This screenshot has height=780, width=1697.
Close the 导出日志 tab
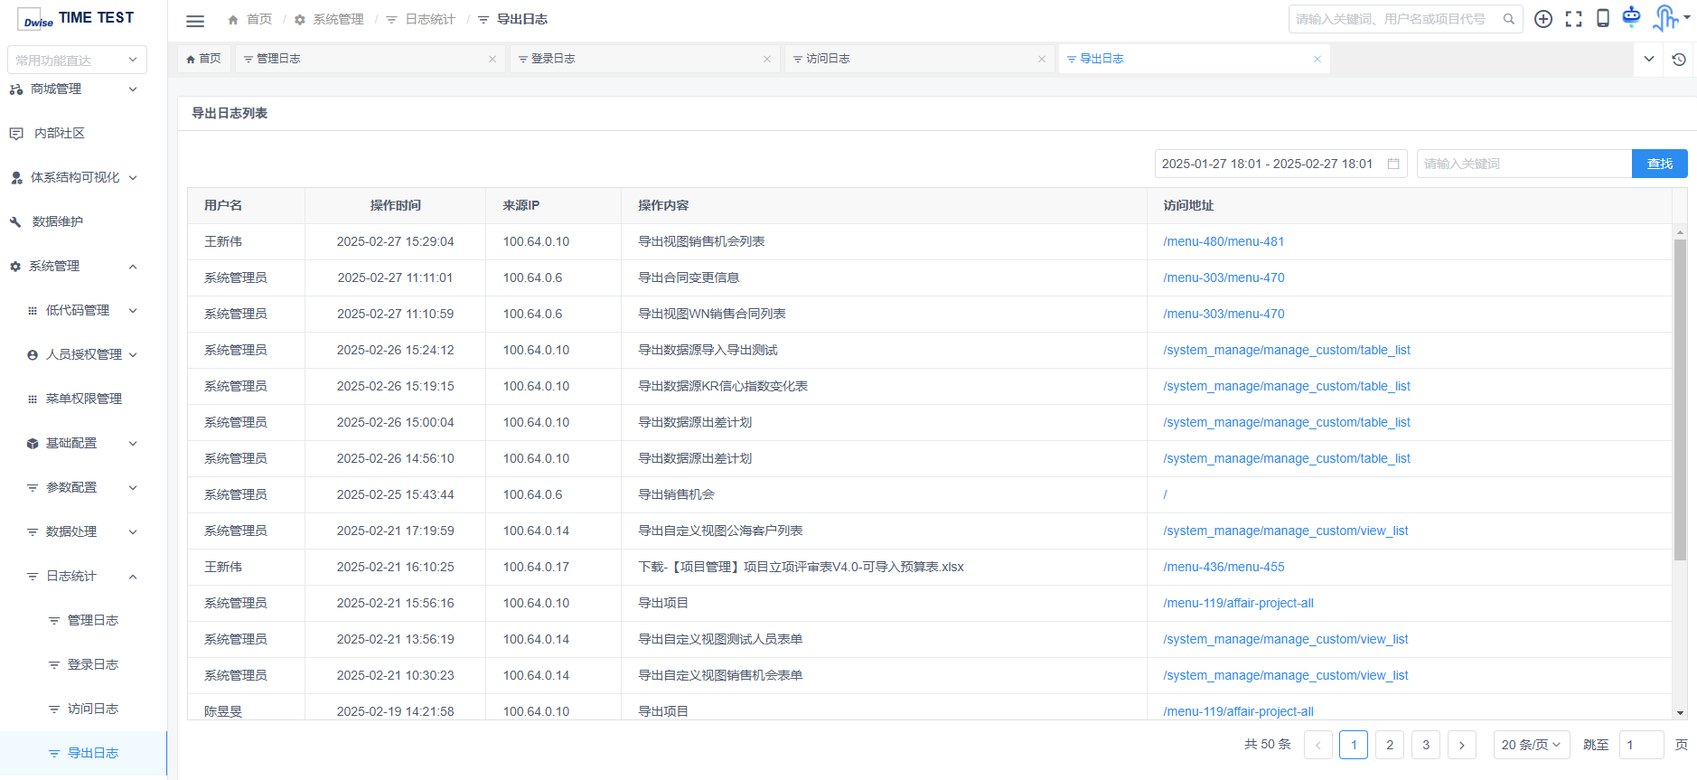(1317, 59)
